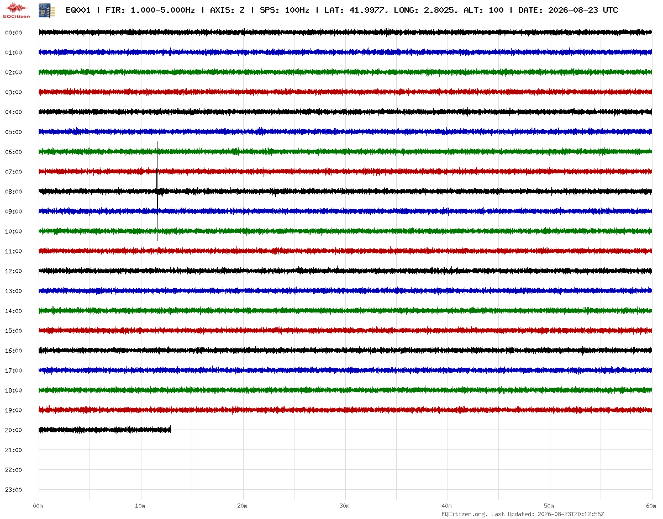Viewport: 663px width, 519px height.
Task: Click the 10:00 hour label
Action: tap(13, 231)
